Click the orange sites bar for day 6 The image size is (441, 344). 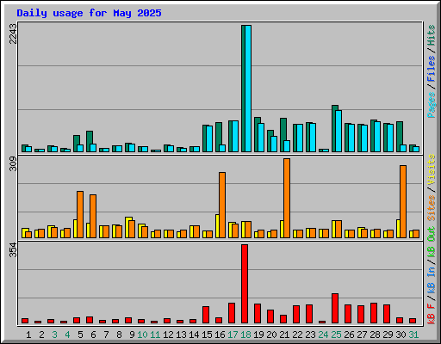click(93, 216)
